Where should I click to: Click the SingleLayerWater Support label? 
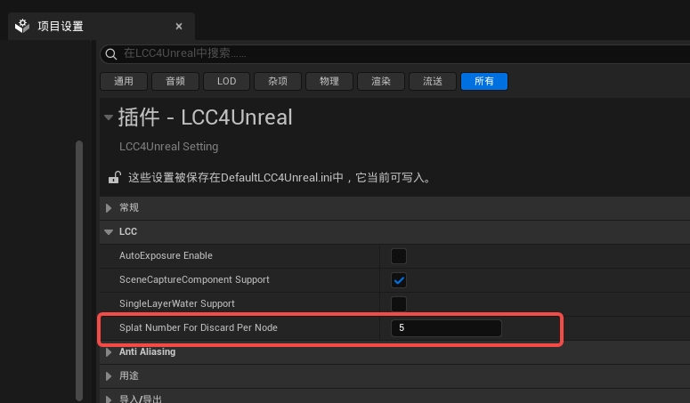(x=177, y=303)
